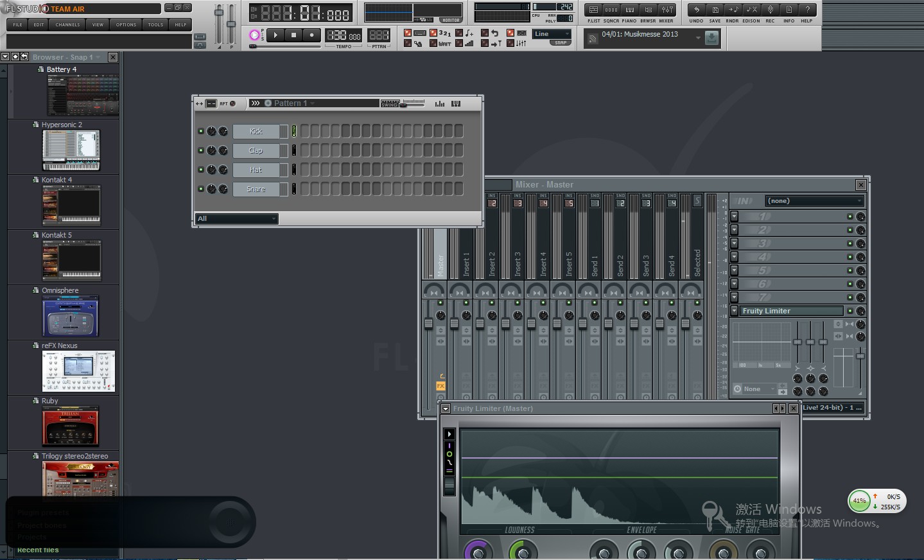This screenshot has height=560, width=924.
Task: Open the Playlist via P.LIST button
Action: pos(593,10)
